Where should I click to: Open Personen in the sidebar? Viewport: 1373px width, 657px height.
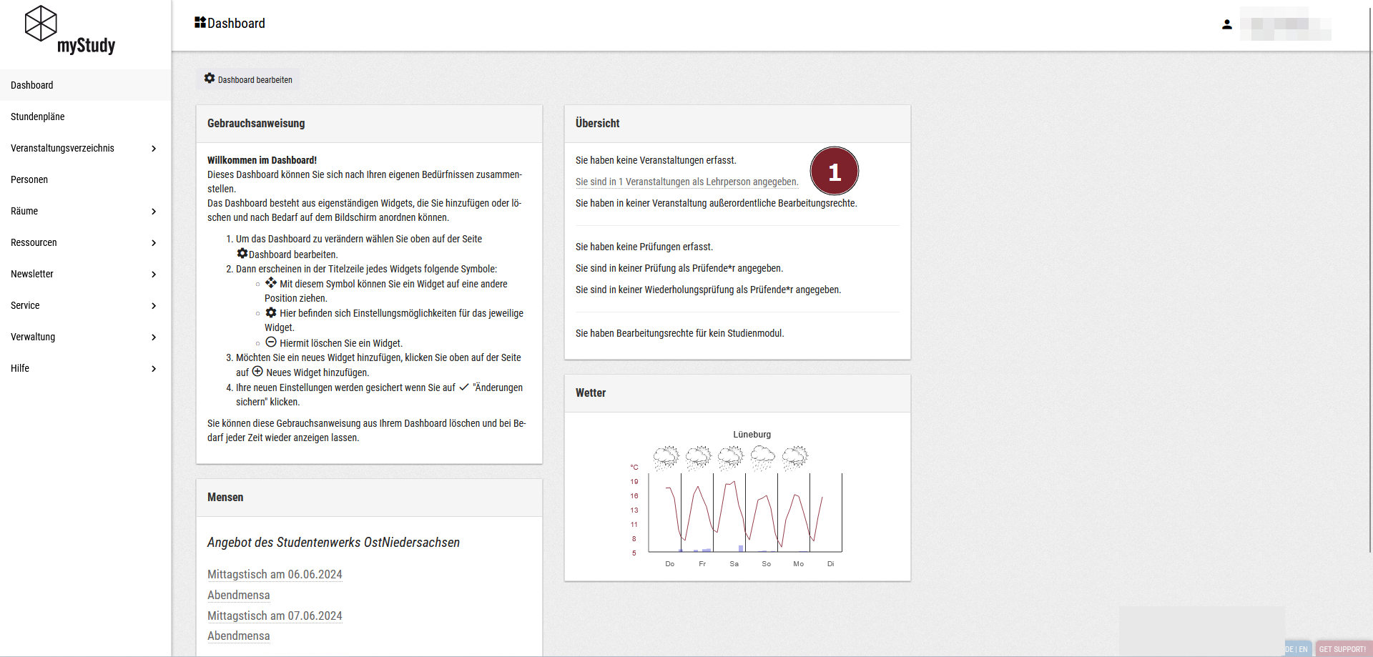pyautogui.click(x=29, y=179)
